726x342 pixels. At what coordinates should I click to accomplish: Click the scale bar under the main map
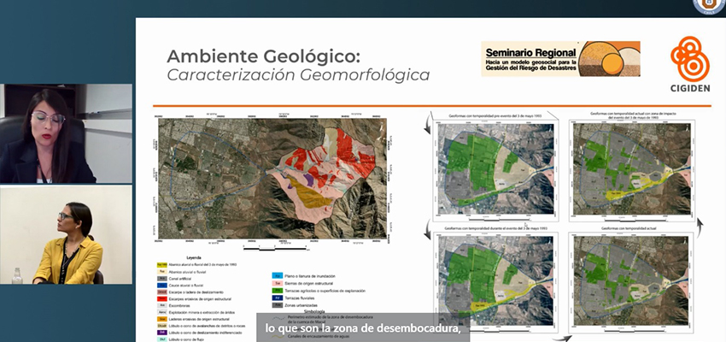point(277,249)
